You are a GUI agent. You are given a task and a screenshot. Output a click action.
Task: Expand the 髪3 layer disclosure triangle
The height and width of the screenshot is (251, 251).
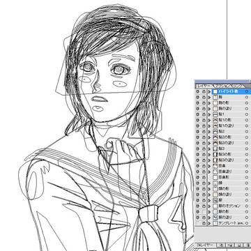209,149
